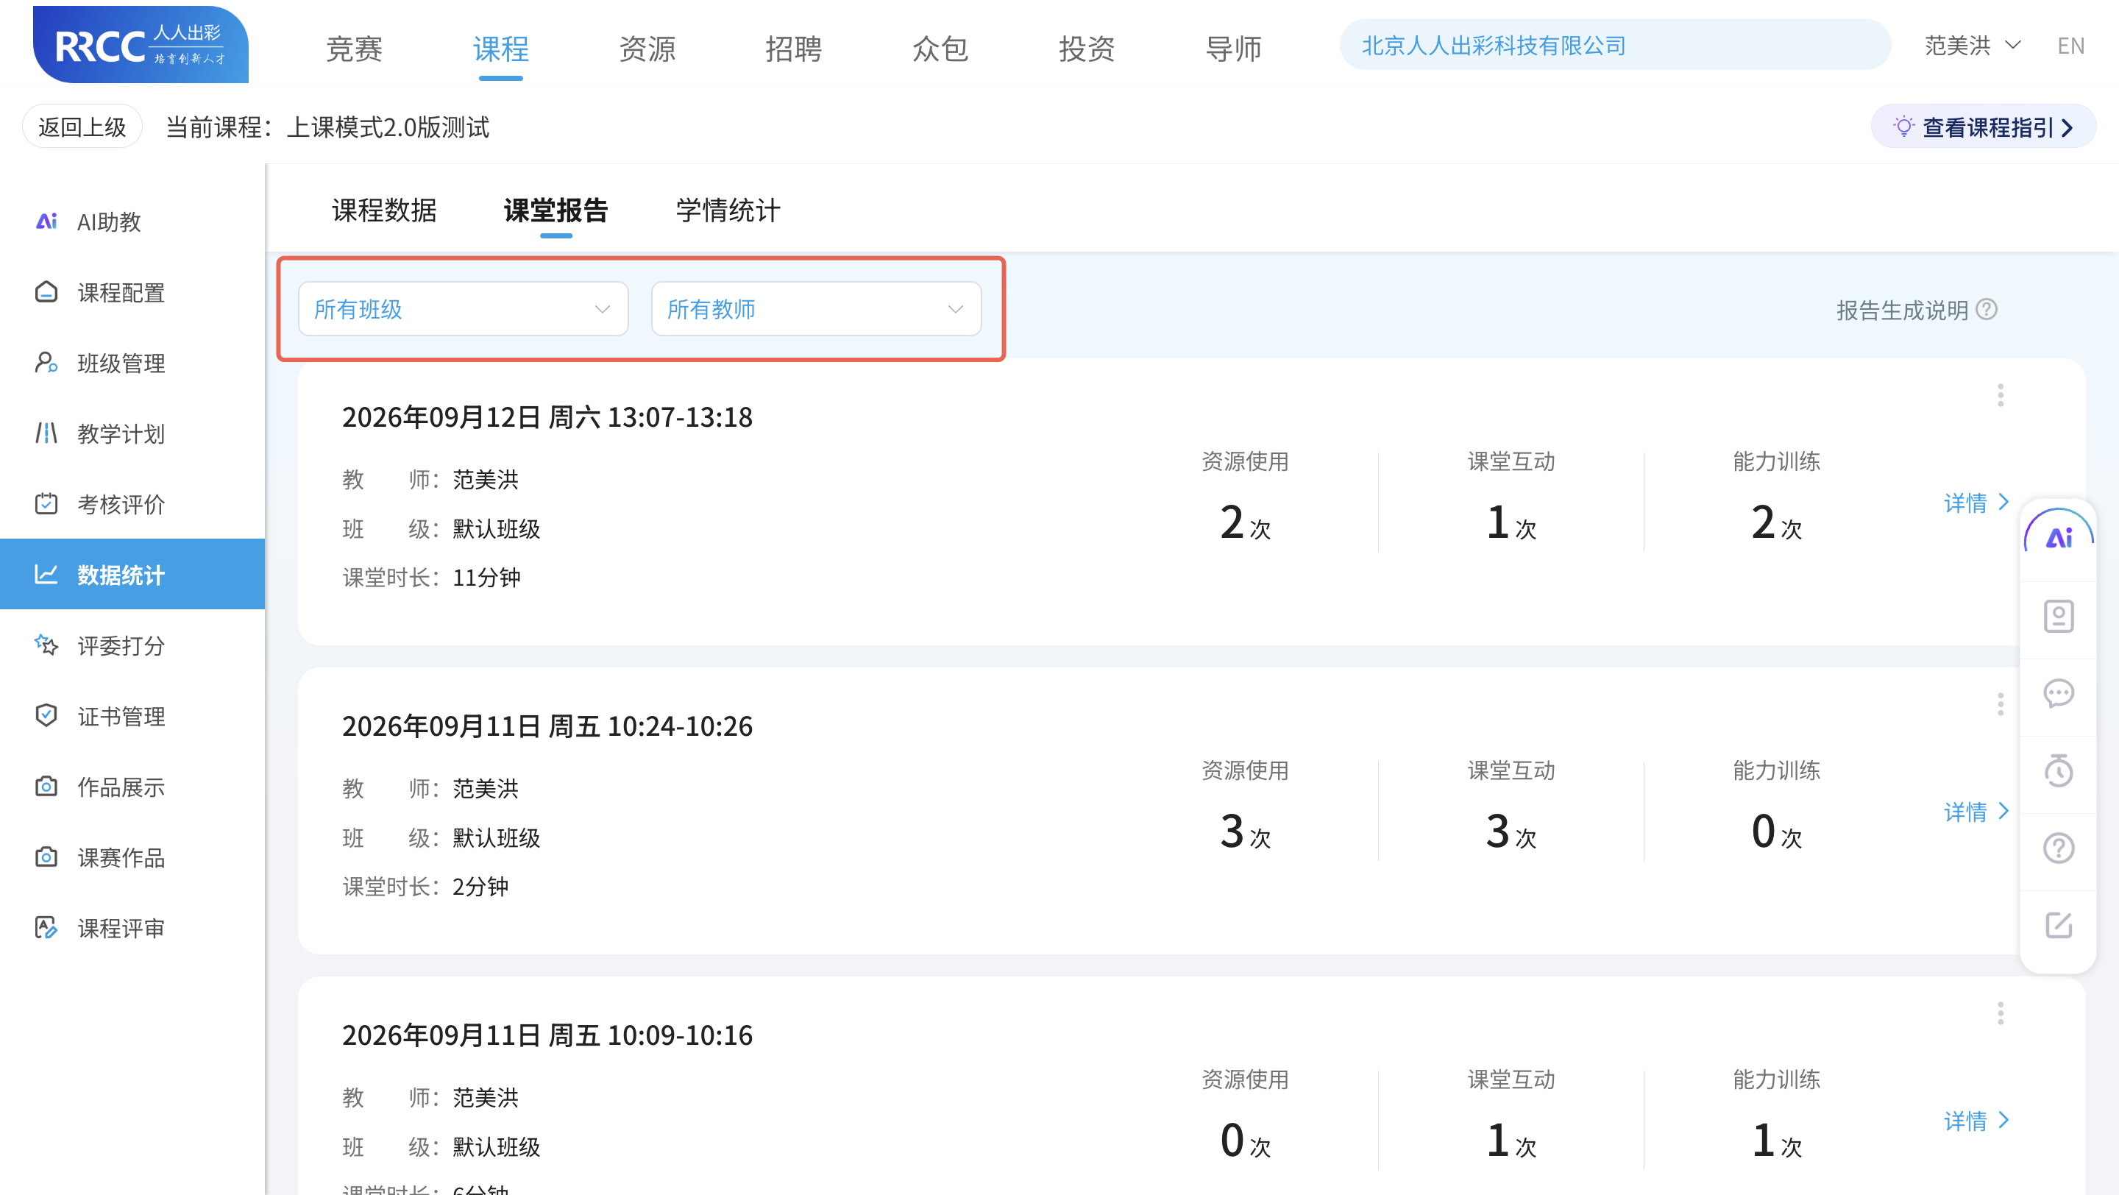2119x1195 pixels.
Task: Open 详情 for 09月11日 10:24 report
Action: click(1976, 812)
